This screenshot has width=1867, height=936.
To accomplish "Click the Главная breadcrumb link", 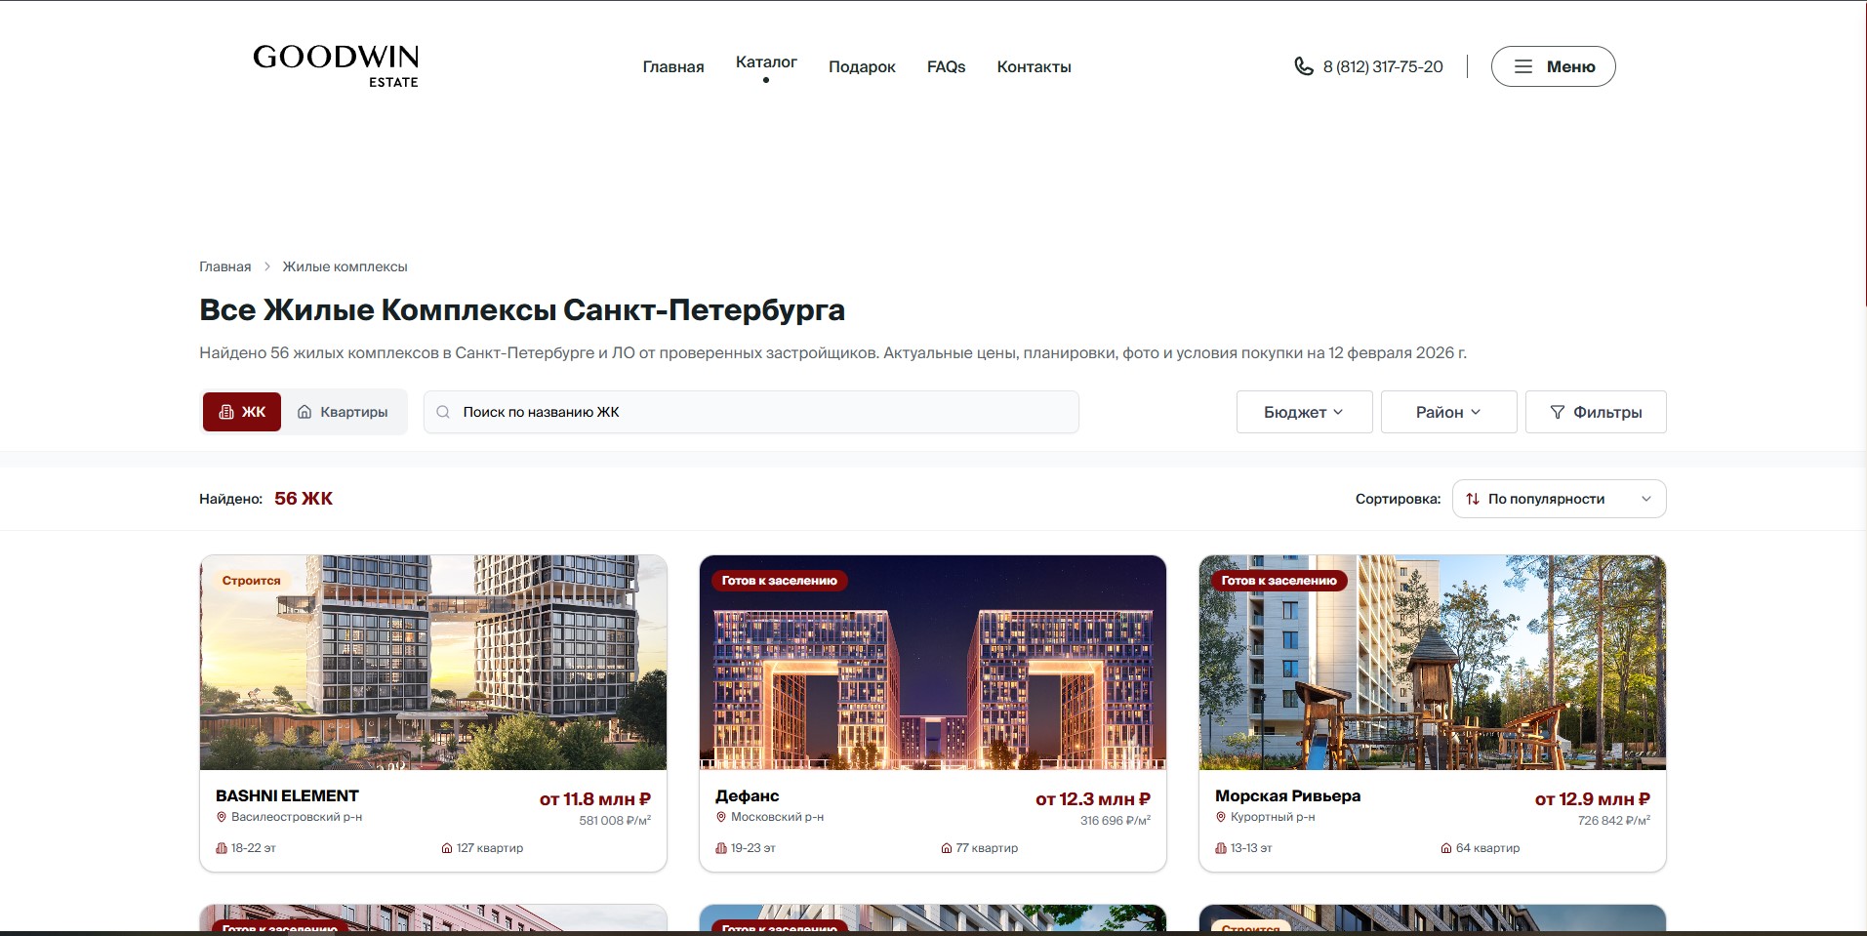I will (x=224, y=266).
